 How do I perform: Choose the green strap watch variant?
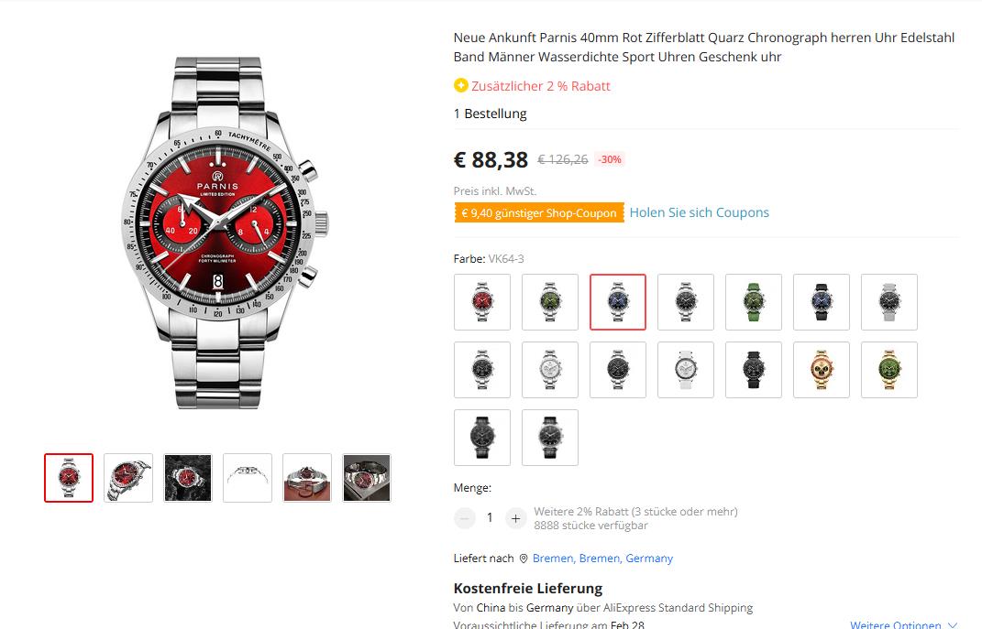754,302
